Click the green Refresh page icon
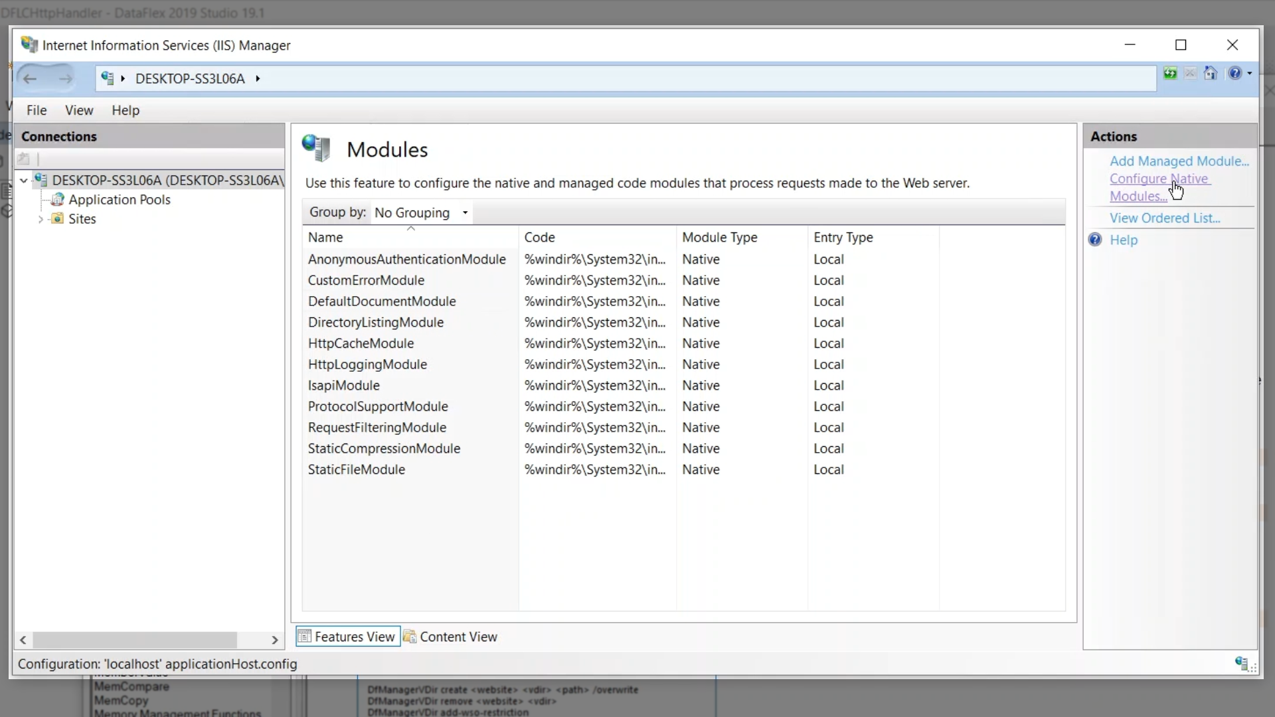Image resolution: width=1275 pixels, height=717 pixels. point(1170,74)
